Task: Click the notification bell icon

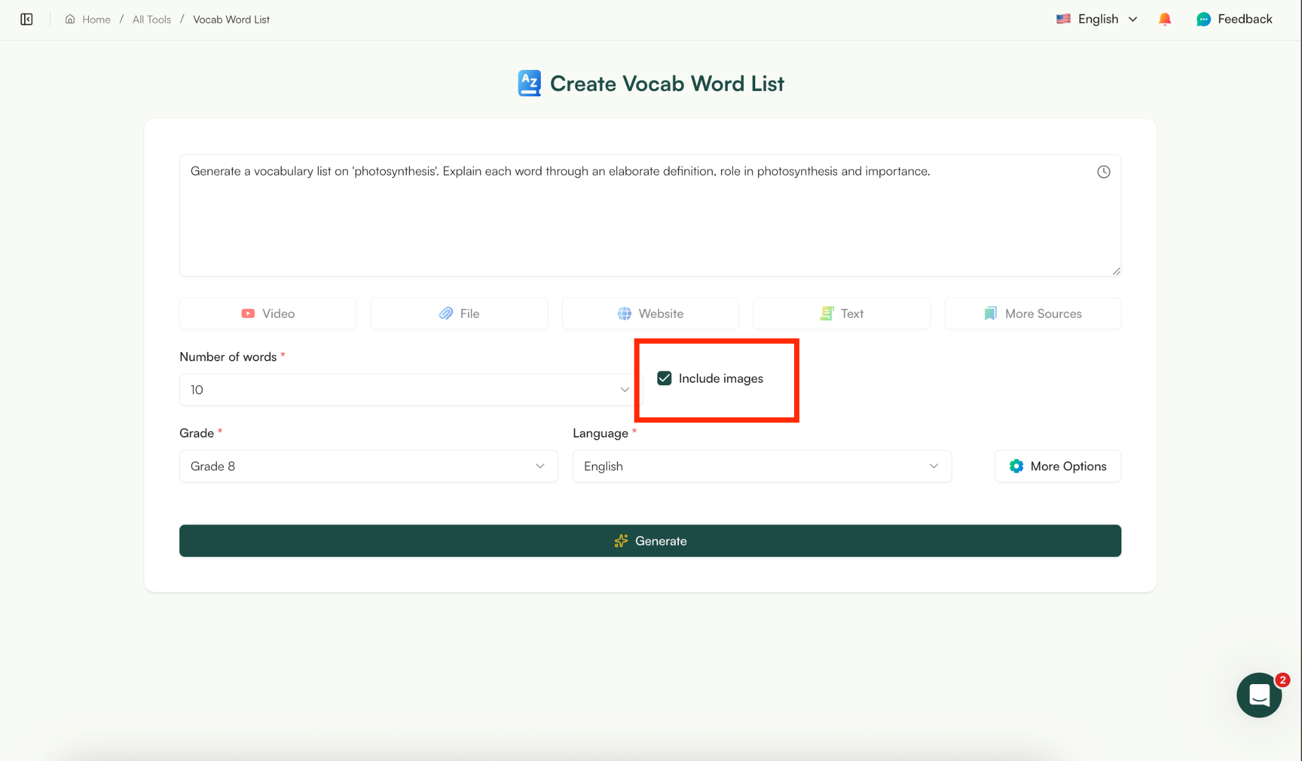Action: coord(1165,18)
